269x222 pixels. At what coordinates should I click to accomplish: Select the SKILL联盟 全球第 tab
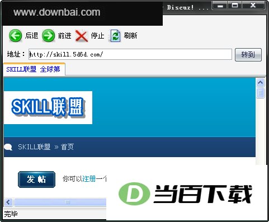tap(34, 69)
